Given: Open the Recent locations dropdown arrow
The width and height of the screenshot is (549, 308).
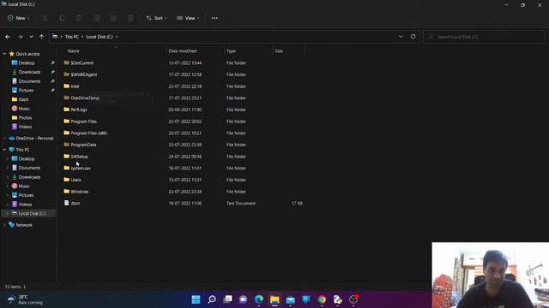Looking at the screenshot, I should [x=31, y=37].
